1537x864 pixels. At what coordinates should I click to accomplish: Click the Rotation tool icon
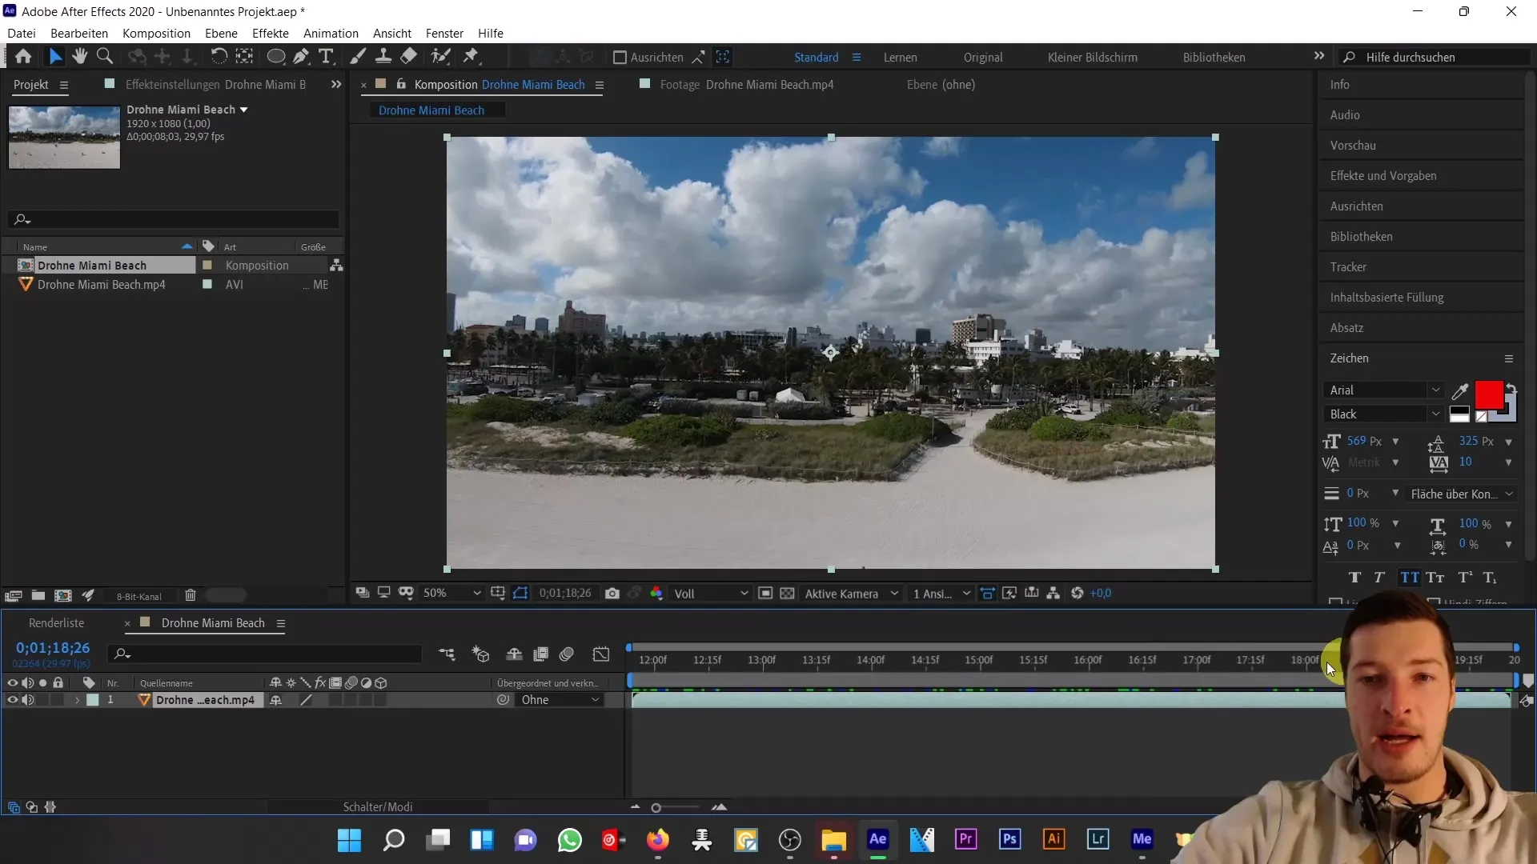coord(215,56)
